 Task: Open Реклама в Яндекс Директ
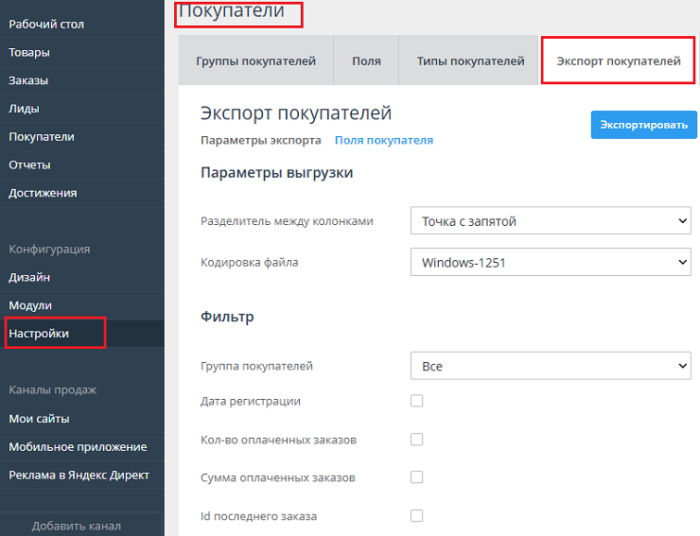coord(79,475)
